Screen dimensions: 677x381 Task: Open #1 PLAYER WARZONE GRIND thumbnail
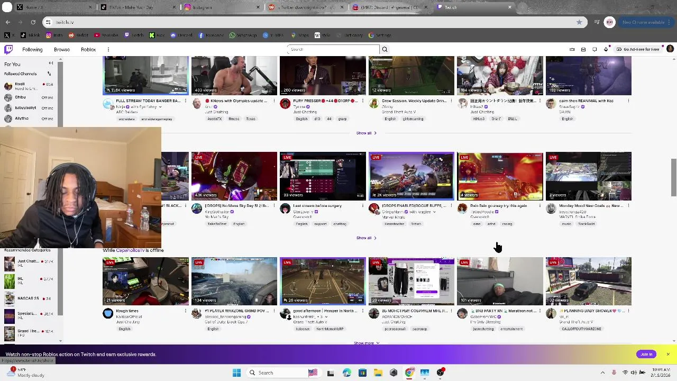(x=234, y=281)
